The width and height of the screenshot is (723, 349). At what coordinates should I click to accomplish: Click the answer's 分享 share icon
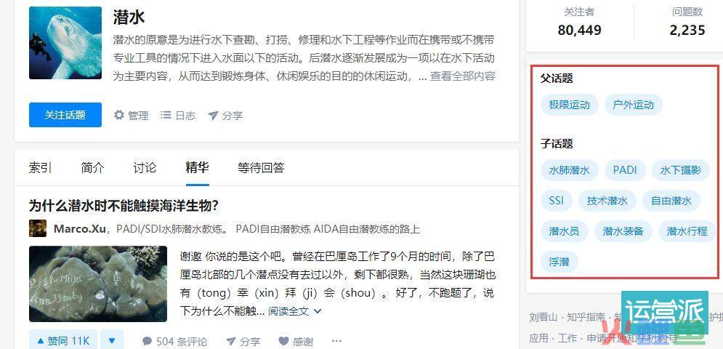231,342
